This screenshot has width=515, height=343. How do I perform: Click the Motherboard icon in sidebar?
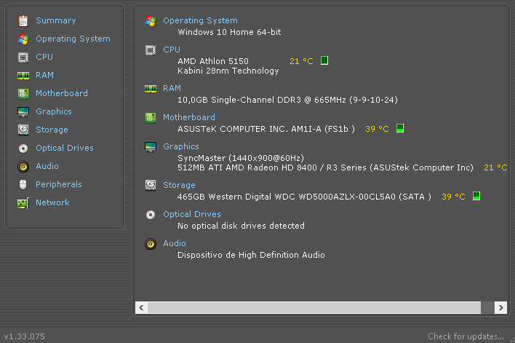(x=23, y=93)
